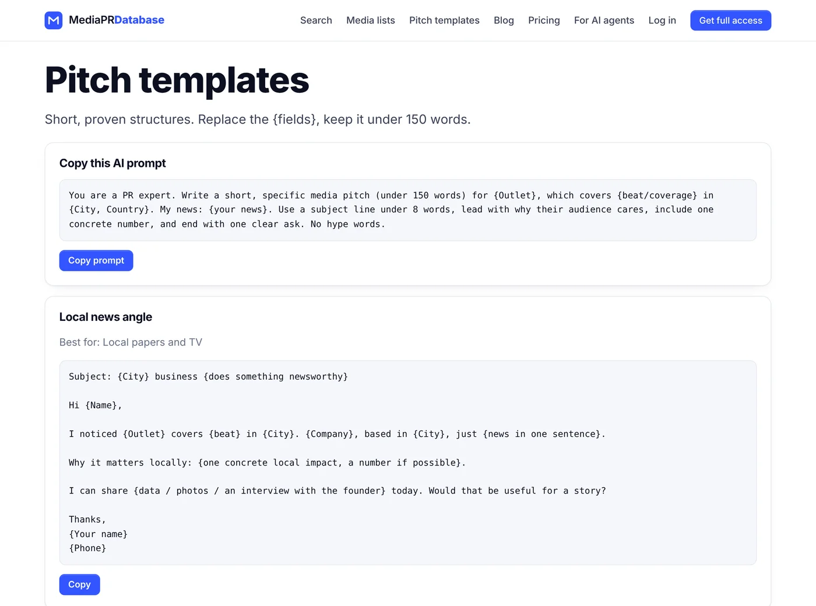Click the MediaPRDatabase M logo icon

pyautogui.click(x=54, y=20)
